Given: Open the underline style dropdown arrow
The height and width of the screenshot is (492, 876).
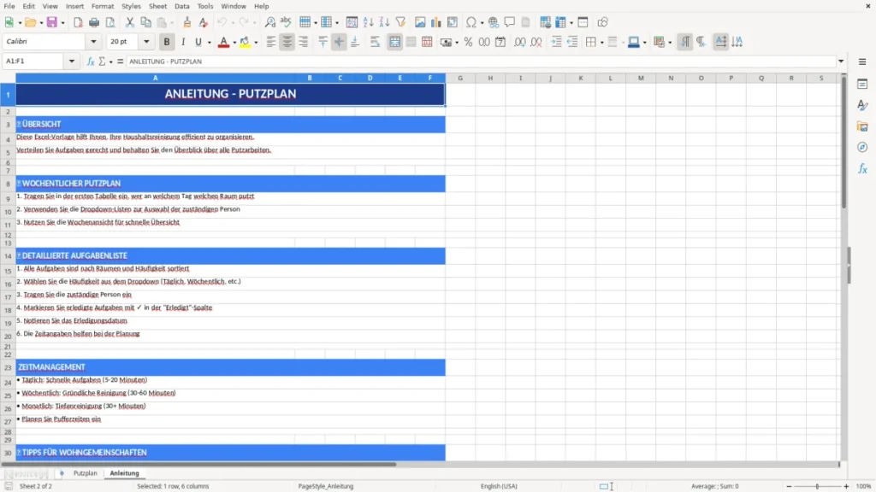Looking at the screenshot, I should [209, 42].
